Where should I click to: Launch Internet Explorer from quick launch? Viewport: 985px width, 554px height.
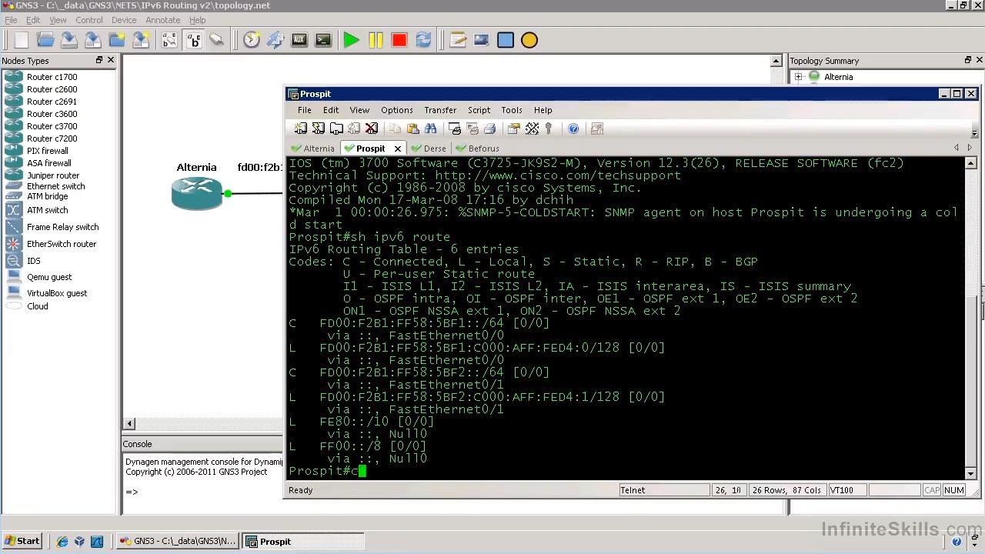pos(62,542)
